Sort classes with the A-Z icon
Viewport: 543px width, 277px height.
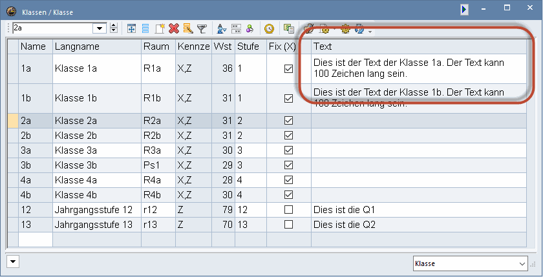point(221,28)
